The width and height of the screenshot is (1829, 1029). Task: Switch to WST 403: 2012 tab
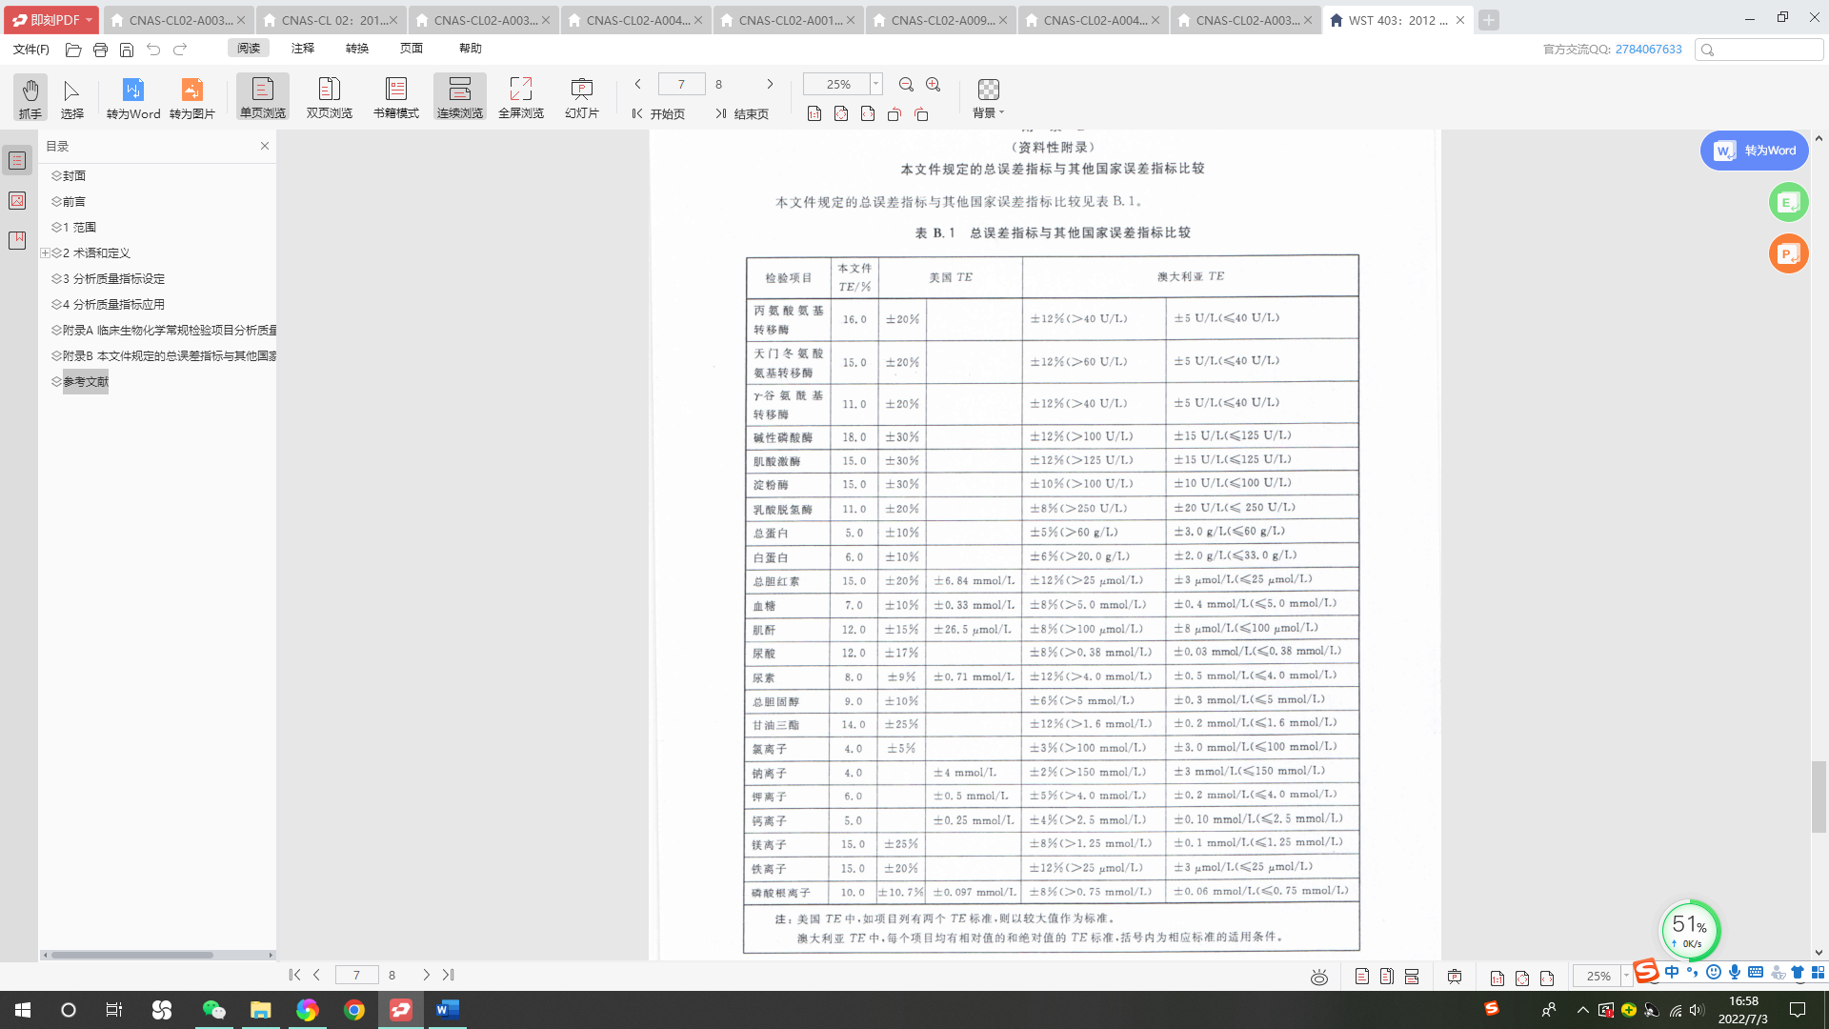[x=1397, y=20]
